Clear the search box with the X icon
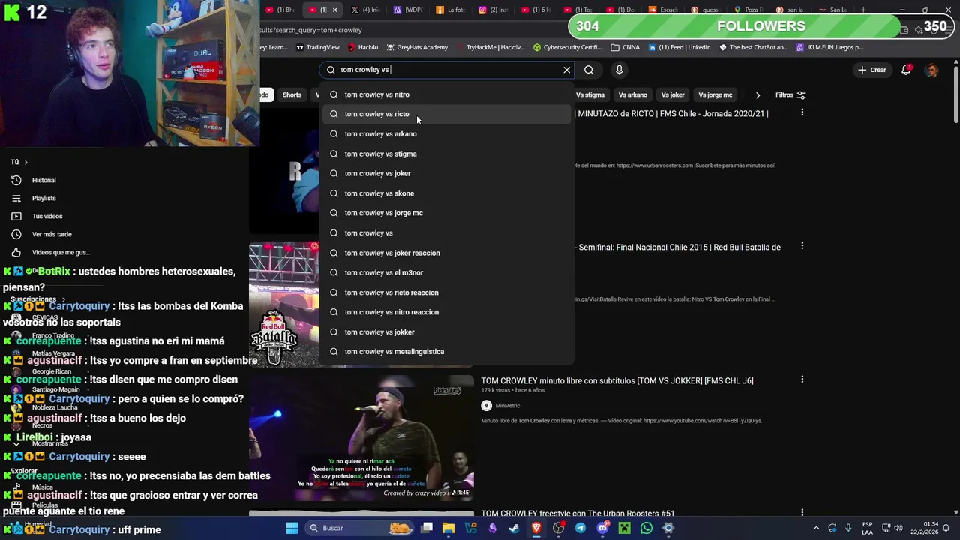 (567, 70)
